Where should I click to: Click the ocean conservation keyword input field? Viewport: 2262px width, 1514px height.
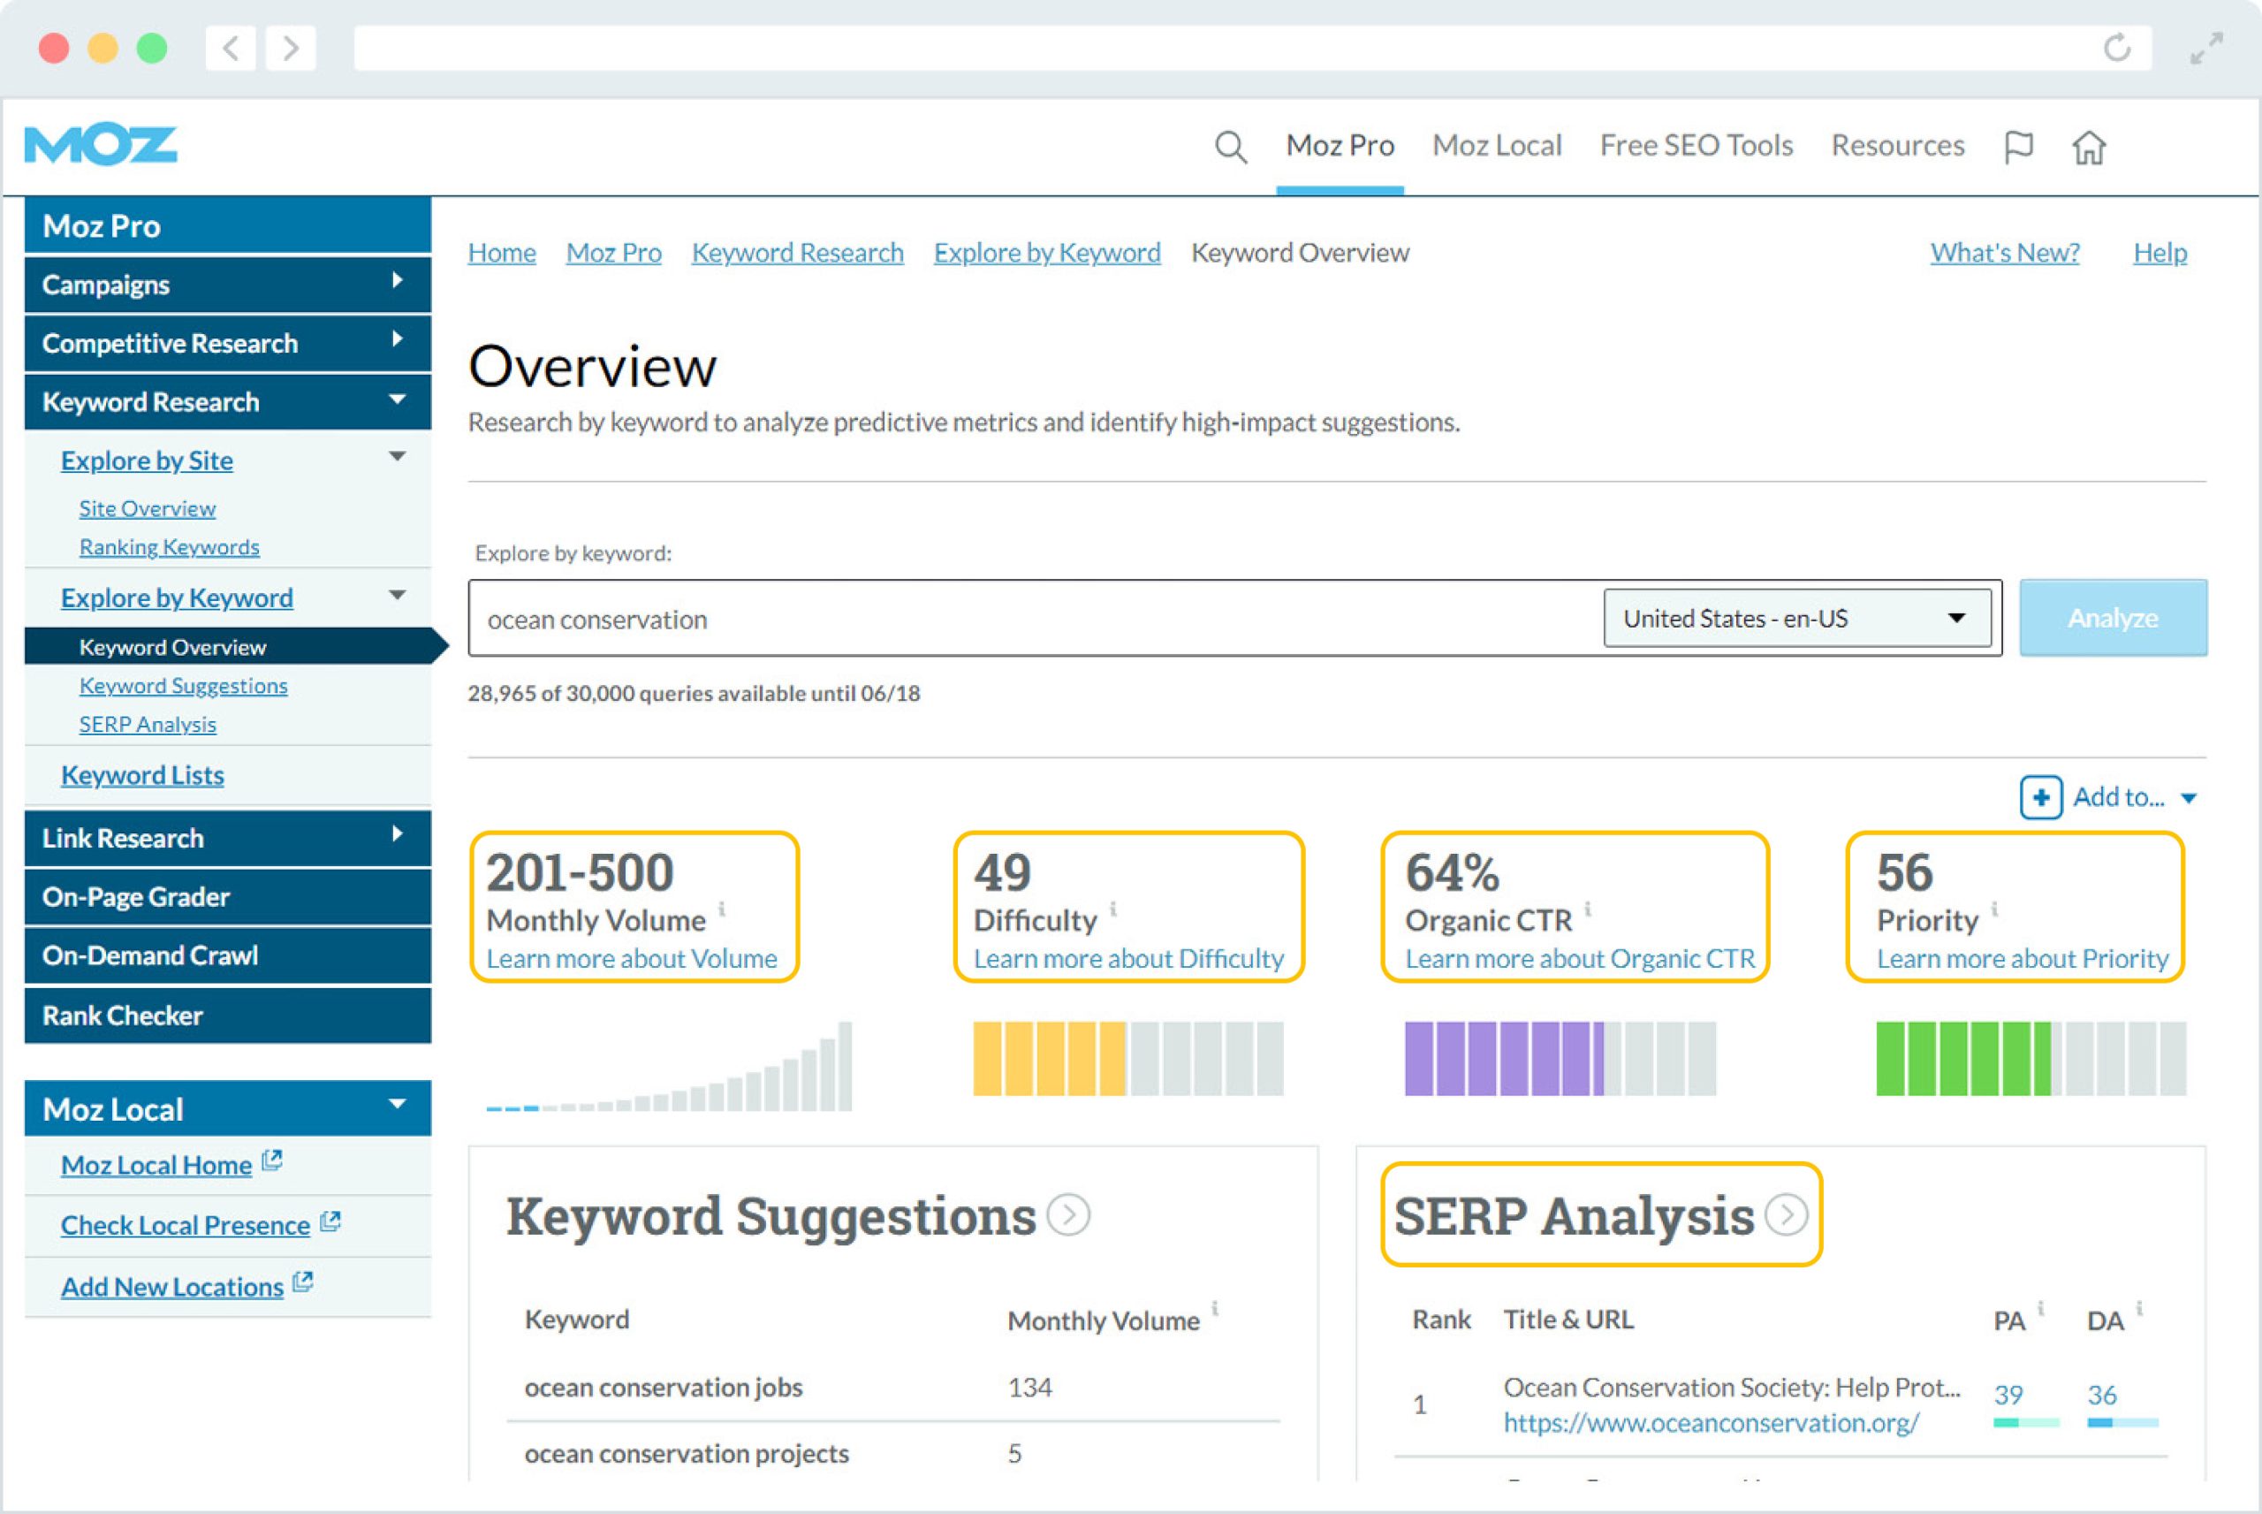coord(1033,619)
